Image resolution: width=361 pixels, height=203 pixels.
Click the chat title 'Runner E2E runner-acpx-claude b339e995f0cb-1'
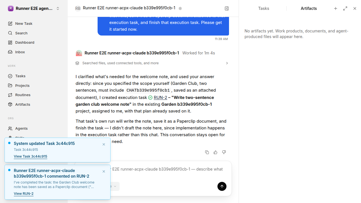[x=129, y=8]
